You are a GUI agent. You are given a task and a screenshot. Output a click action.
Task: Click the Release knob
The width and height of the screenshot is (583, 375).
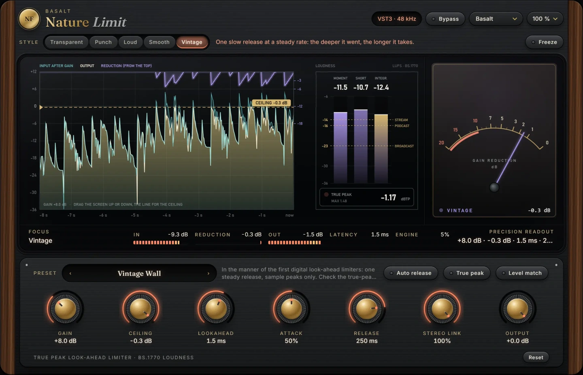coord(367,309)
